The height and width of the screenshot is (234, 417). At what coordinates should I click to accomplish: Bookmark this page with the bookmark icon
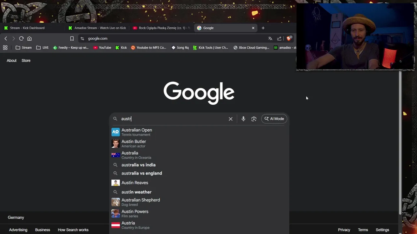coord(72,38)
